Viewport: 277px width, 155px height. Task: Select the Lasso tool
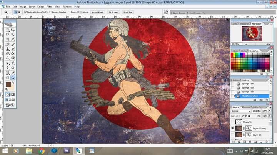tap(7, 35)
